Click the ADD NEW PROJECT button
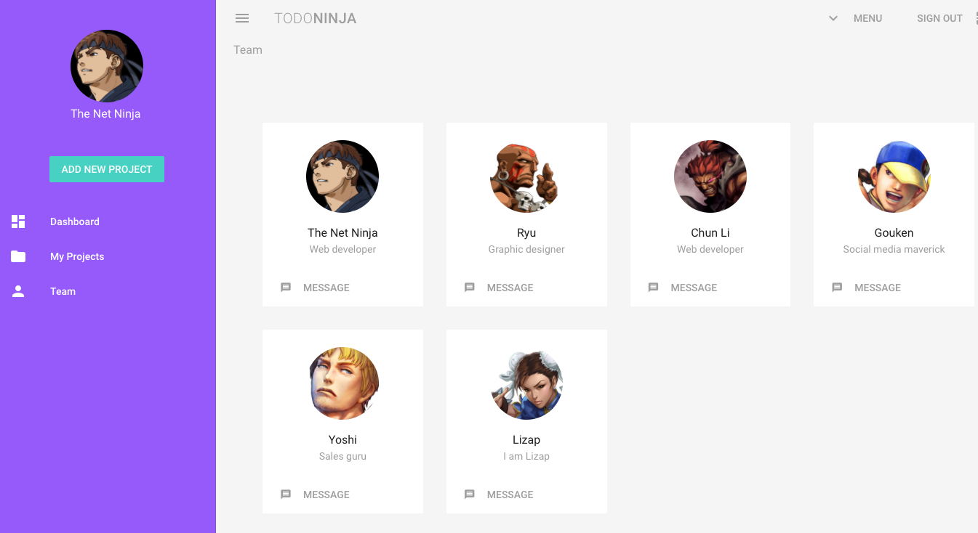 click(x=106, y=168)
